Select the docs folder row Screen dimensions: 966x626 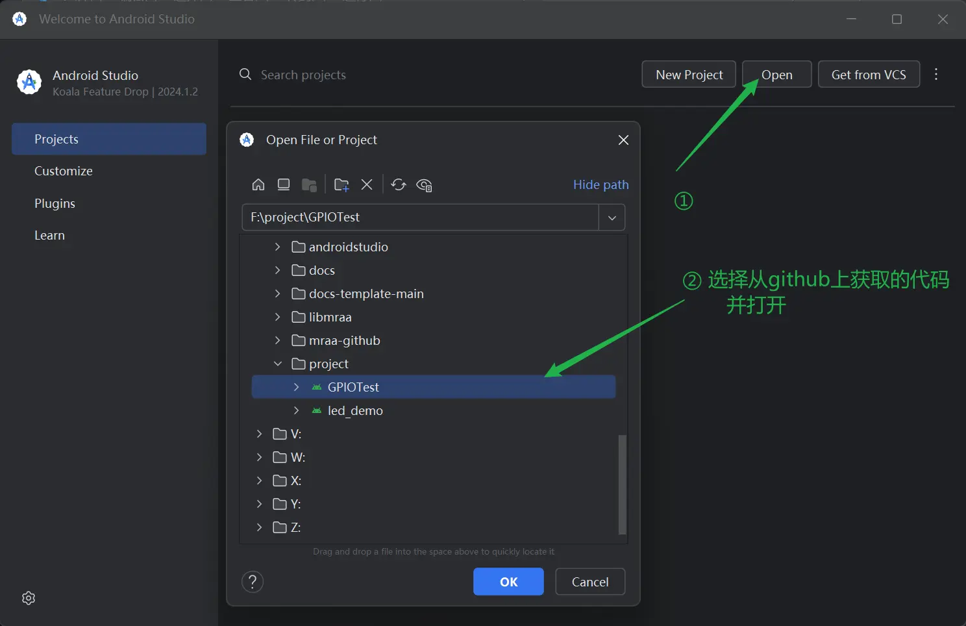click(x=434, y=270)
